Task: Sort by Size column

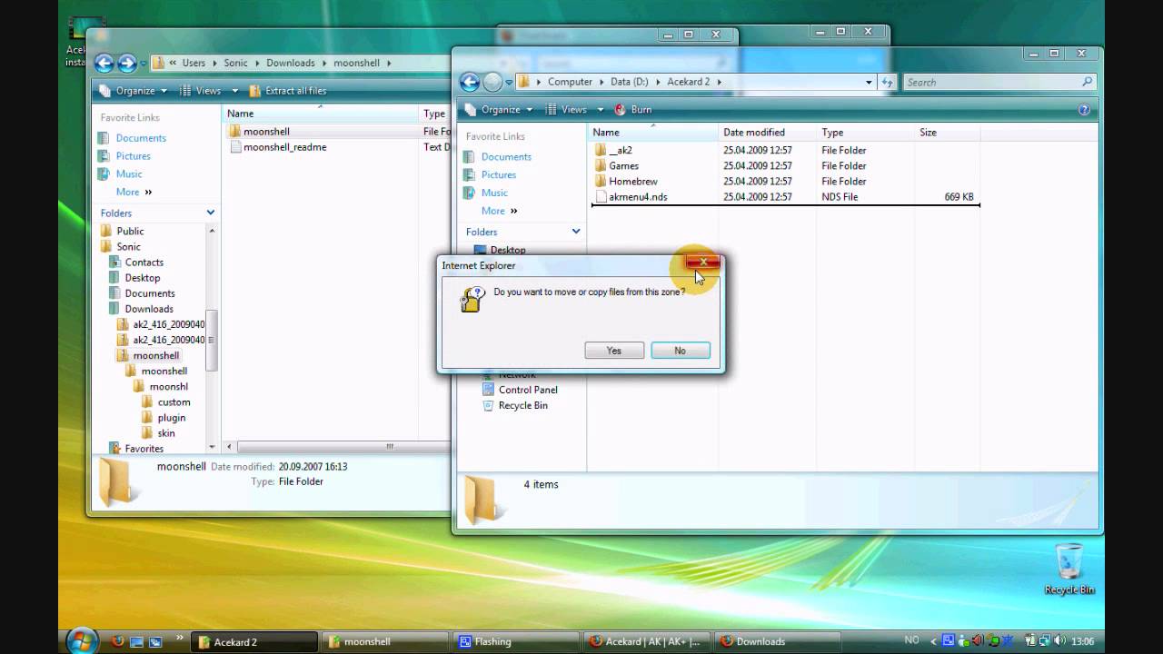Action: [948, 133]
